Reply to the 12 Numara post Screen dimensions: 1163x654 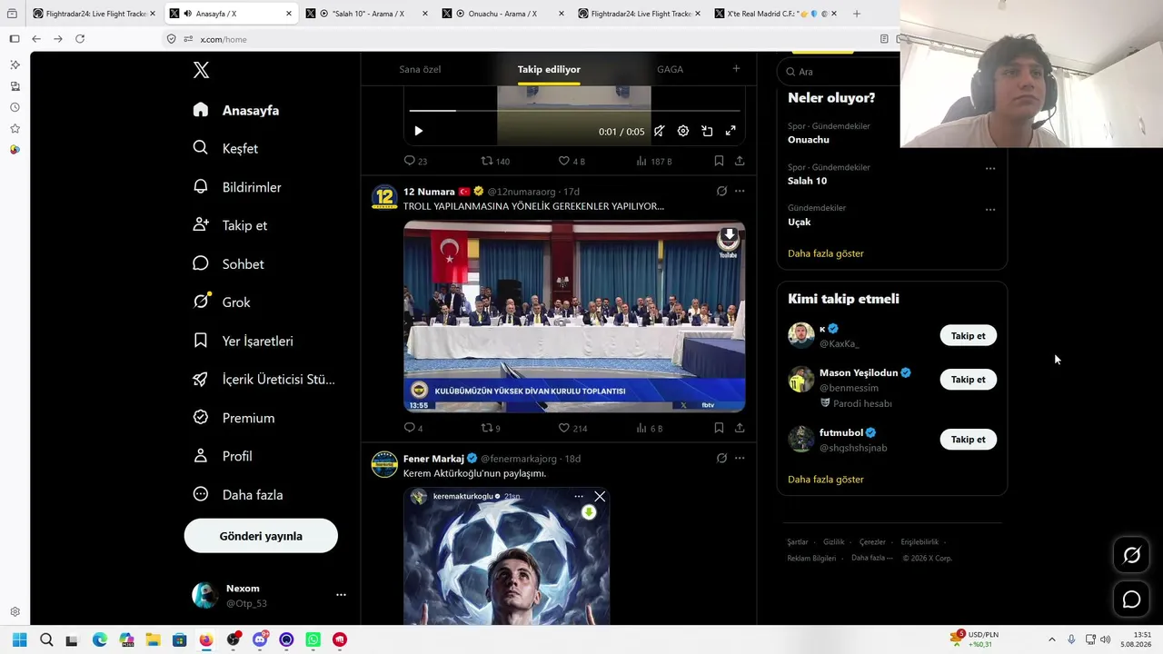pyautogui.click(x=413, y=428)
